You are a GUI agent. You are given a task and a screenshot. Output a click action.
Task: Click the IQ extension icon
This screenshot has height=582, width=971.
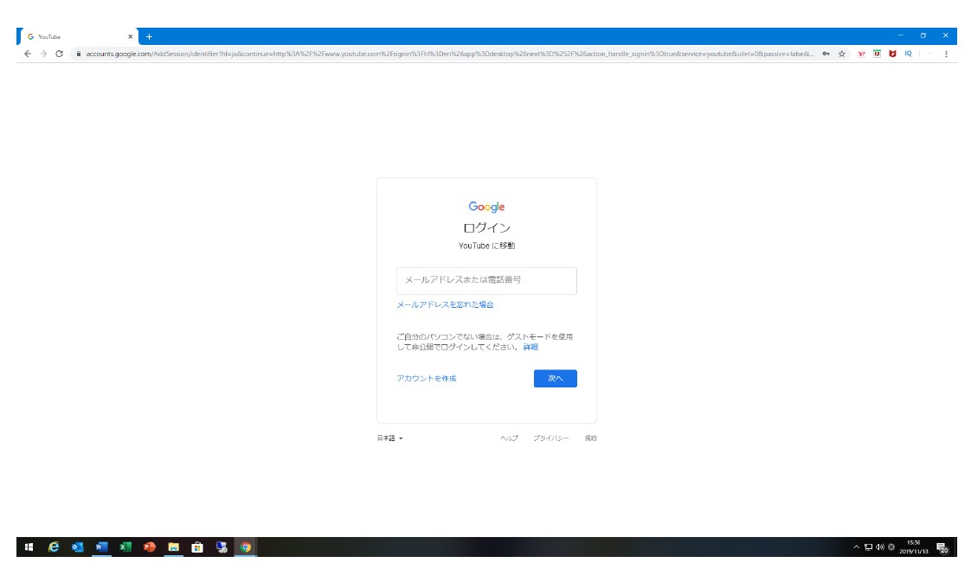[x=908, y=54]
